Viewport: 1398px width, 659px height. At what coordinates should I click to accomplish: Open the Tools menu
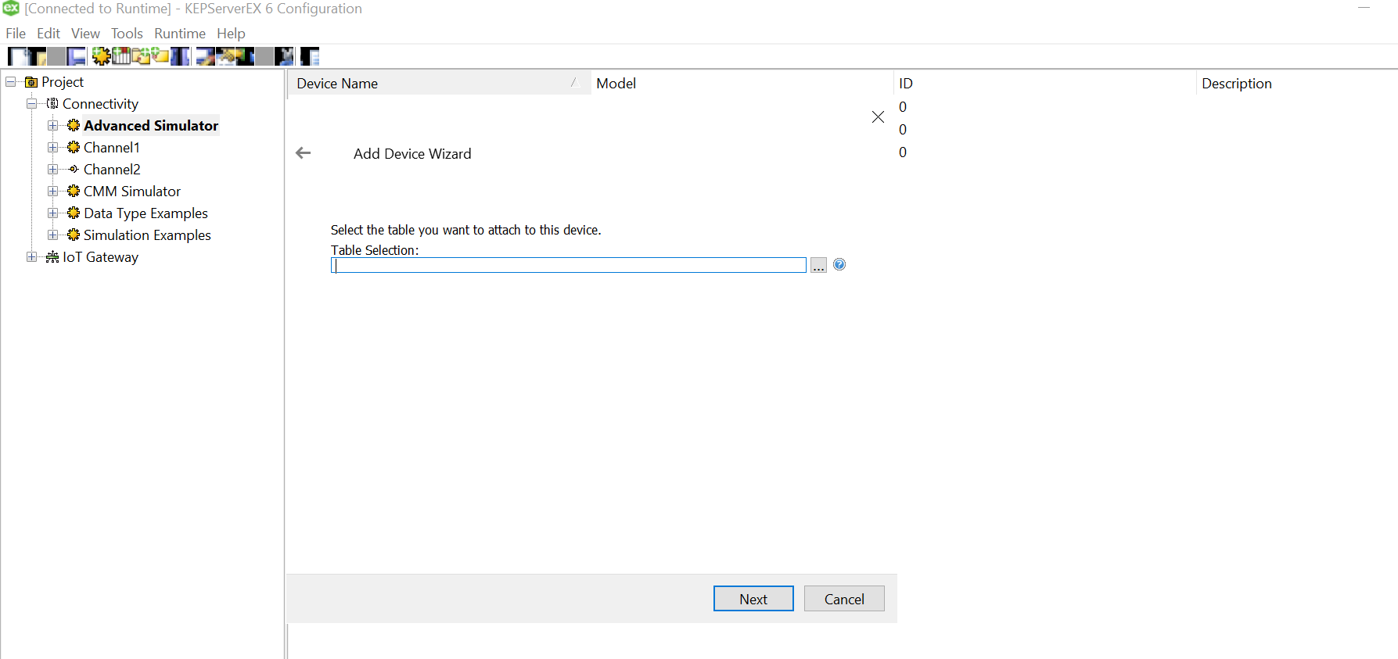click(x=127, y=34)
